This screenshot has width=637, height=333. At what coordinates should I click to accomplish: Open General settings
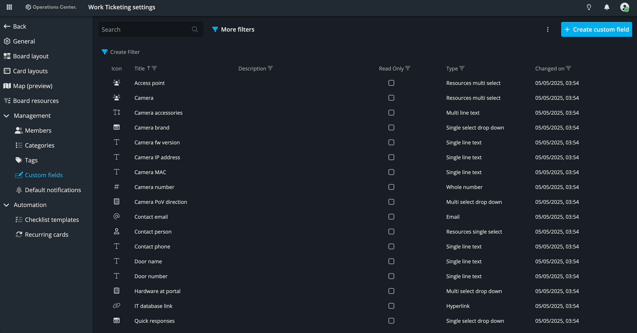tap(24, 41)
